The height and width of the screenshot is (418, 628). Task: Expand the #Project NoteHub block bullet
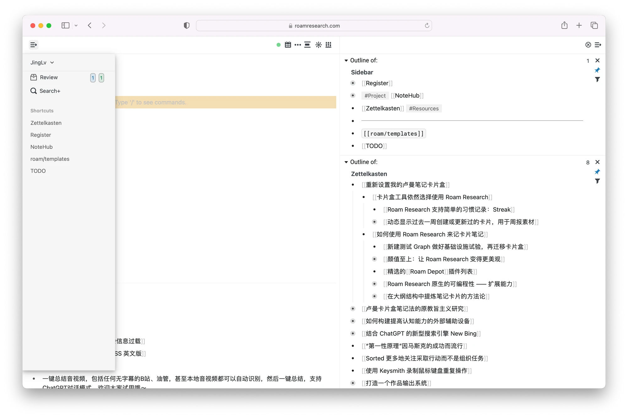353,95
